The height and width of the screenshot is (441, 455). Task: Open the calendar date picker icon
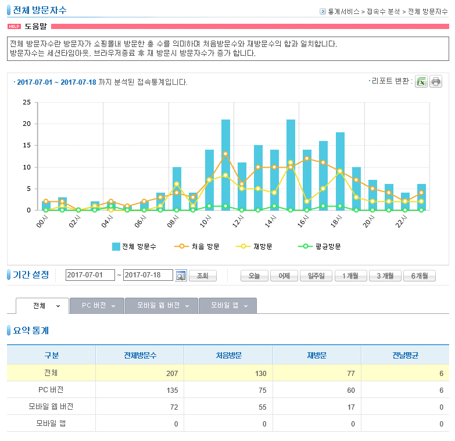[x=181, y=275]
